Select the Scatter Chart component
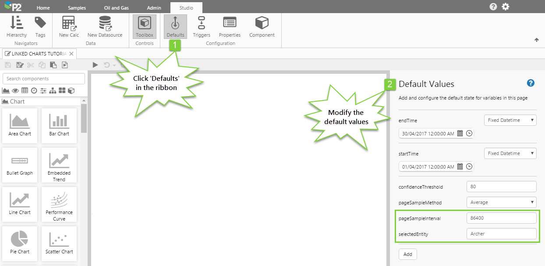This screenshot has width=545, height=266. click(x=59, y=243)
